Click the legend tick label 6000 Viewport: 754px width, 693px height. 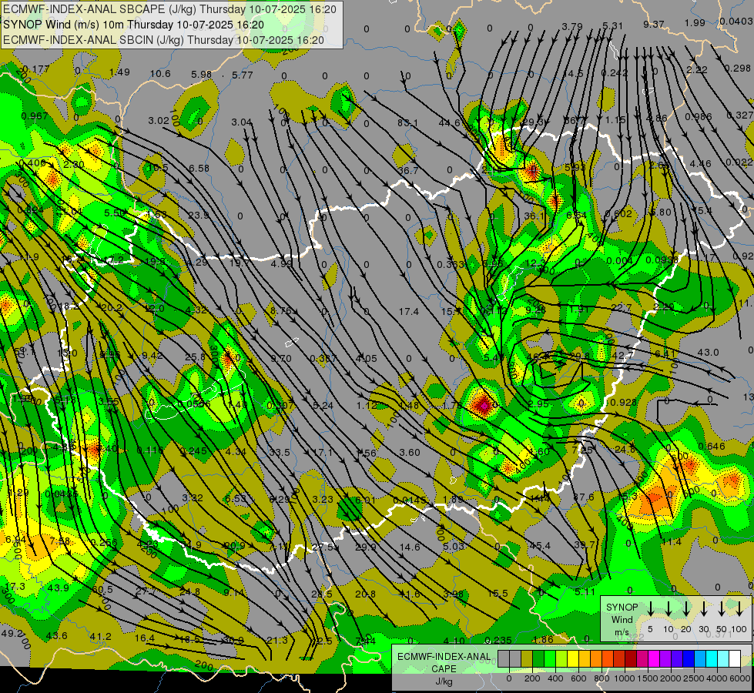741,678
